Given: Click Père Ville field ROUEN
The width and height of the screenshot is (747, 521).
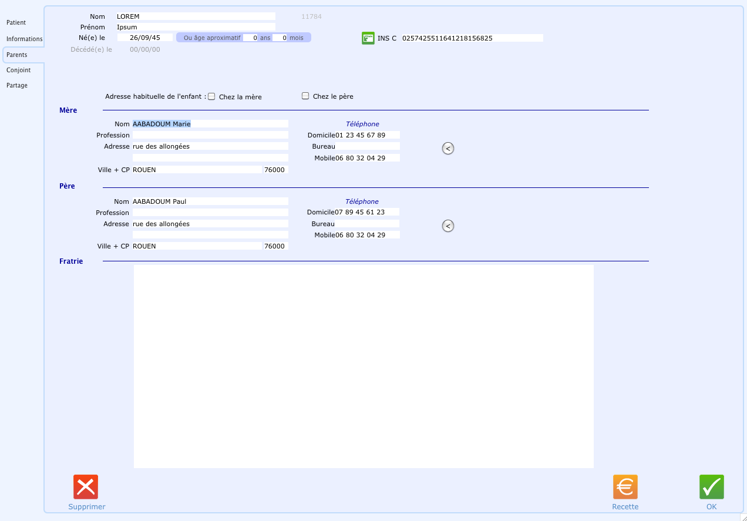Looking at the screenshot, I should (x=197, y=246).
